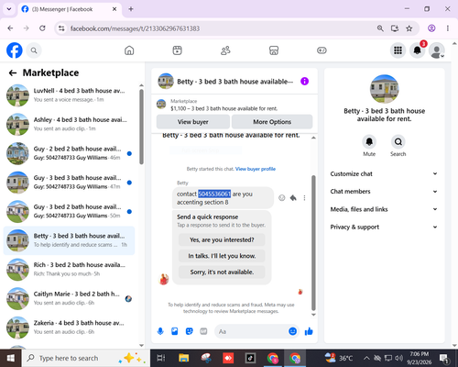This screenshot has width=458, height=367.
Task: Search in conversation magnifier icon
Action: 398,141
